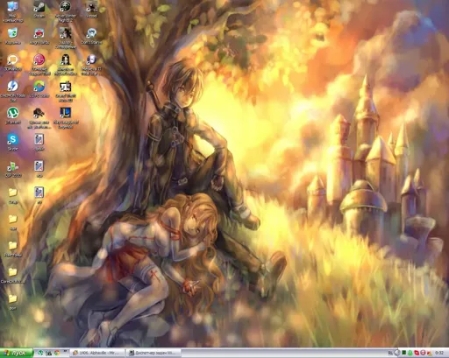This screenshot has height=358, width=449.
Task: Open the My Computer icon
Action: [x=12, y=11]
